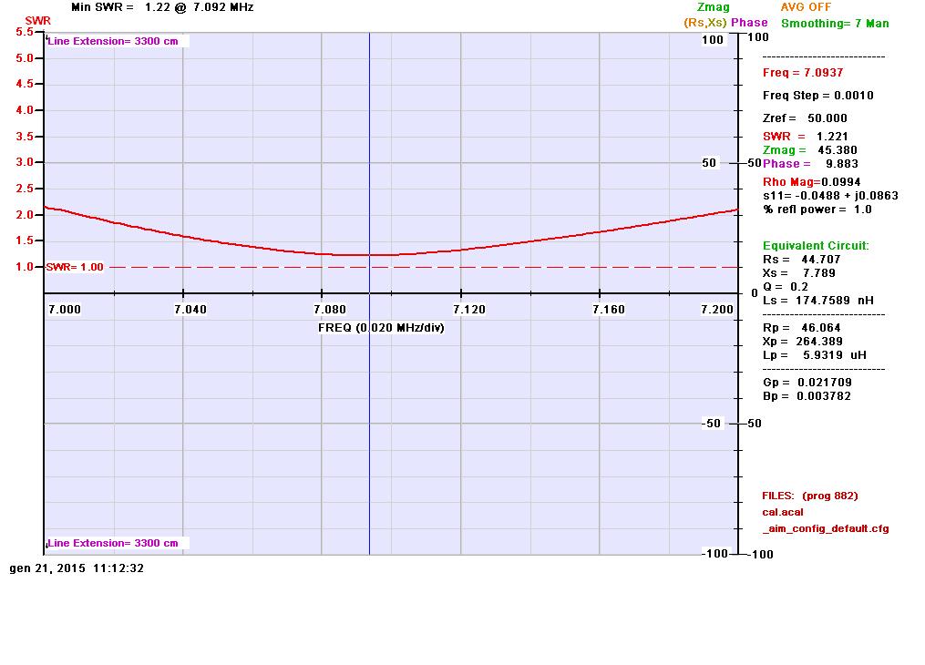Click the Min SWR readout header
Screen dimensions: 925x665
(x=162, y=7)
